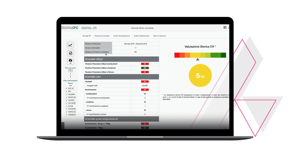Click the dark green end of rating bar
This screenshot has height=152, width=290.
[x=223, y=55]
